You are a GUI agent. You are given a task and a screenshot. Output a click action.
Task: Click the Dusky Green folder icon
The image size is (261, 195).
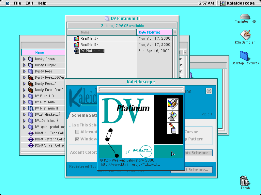click(x=31, y=59)
